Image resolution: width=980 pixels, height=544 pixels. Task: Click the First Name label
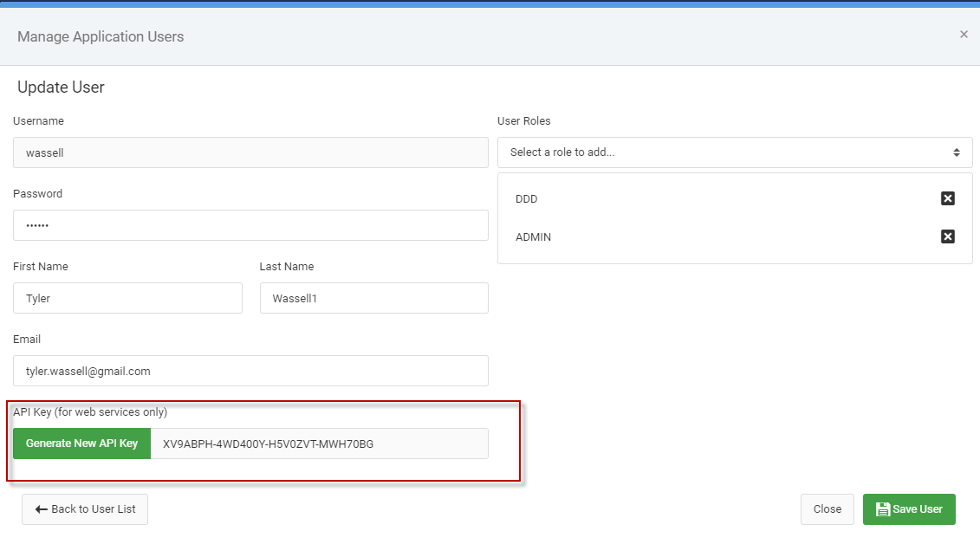41,266
